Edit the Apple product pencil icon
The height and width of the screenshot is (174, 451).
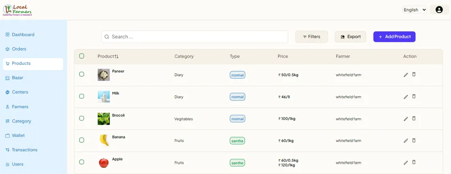click(406, 163)
